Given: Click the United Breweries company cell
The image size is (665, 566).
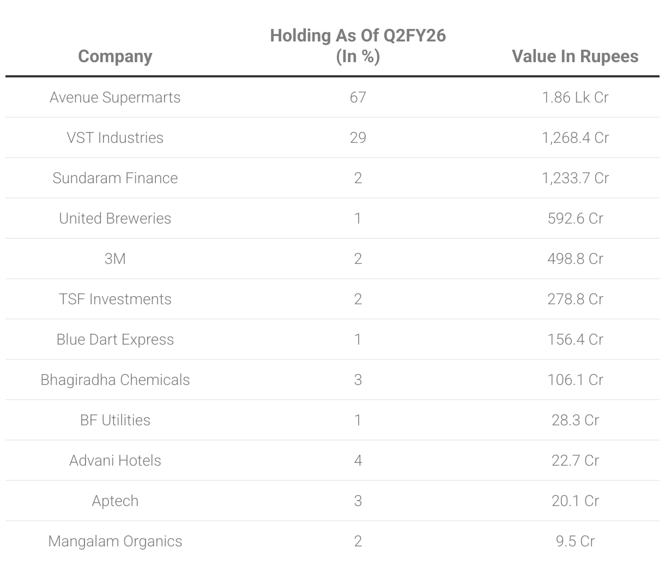Looking at the screenshot, I should click(115, 218).
